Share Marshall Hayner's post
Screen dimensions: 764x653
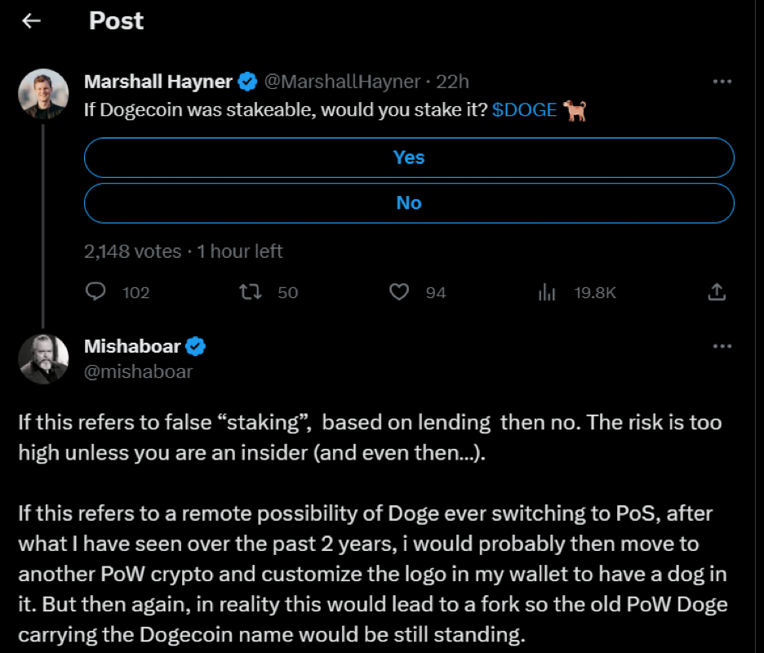coord(716,291)
